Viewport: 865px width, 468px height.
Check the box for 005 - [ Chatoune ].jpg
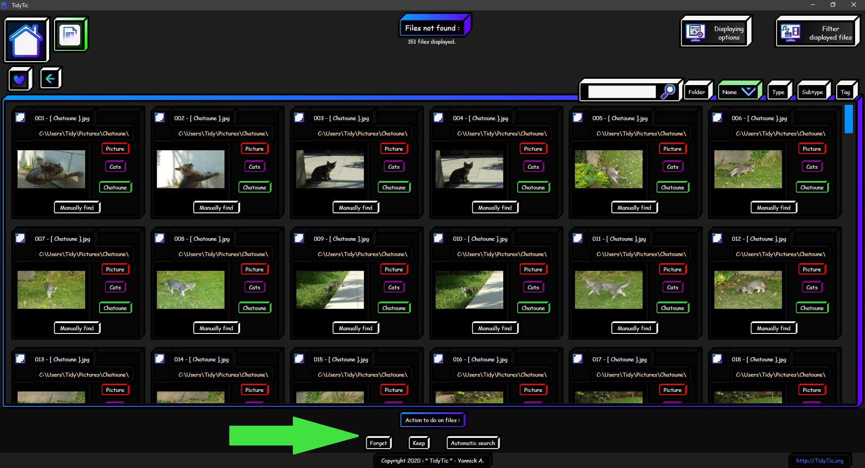coord(578,117)
